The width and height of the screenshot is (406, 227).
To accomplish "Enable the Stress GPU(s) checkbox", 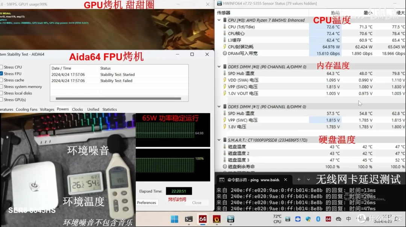I will pos(1,99).
